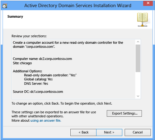Click the wizard title bar icon
The image size is (155, 140).
coord(5,6)
